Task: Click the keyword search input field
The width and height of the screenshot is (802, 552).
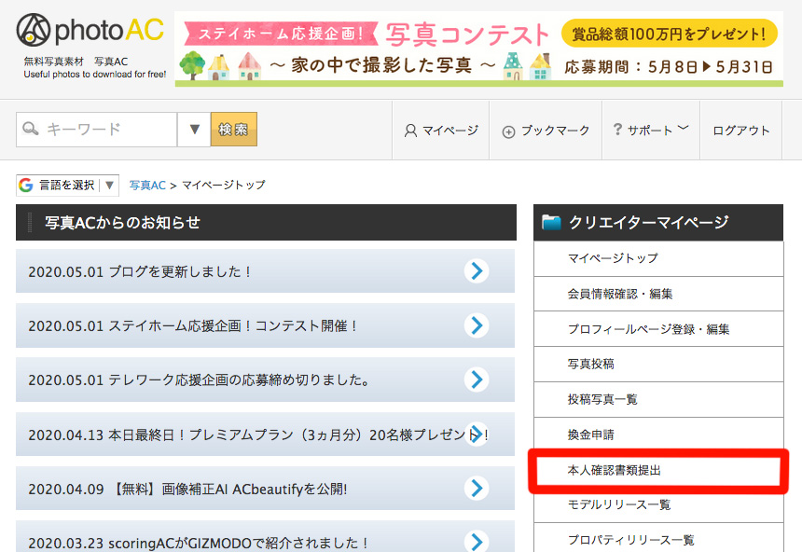Action: click(97, 130)
